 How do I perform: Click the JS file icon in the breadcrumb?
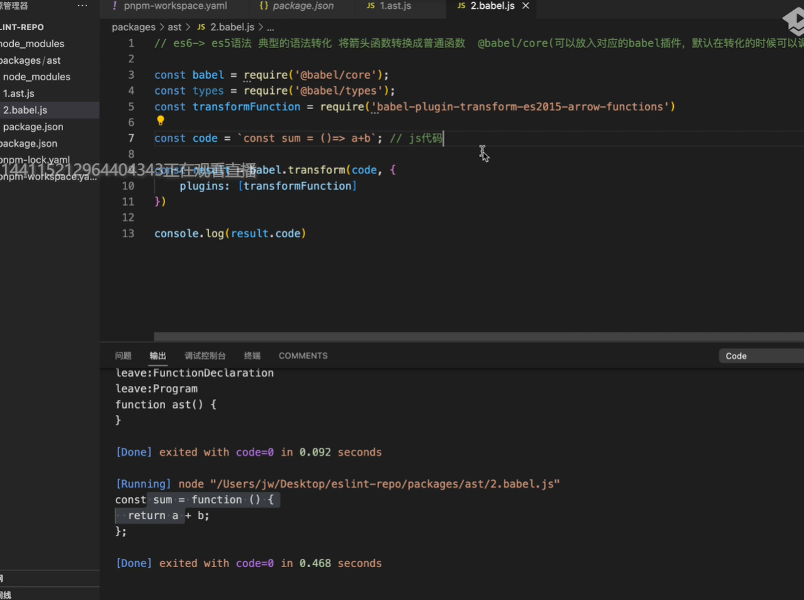(202, 27)
